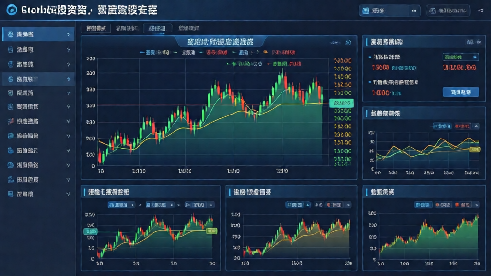Click the icon inside the header dropdown box
This screenshot has width=491, height=276.
pos(367,11)
